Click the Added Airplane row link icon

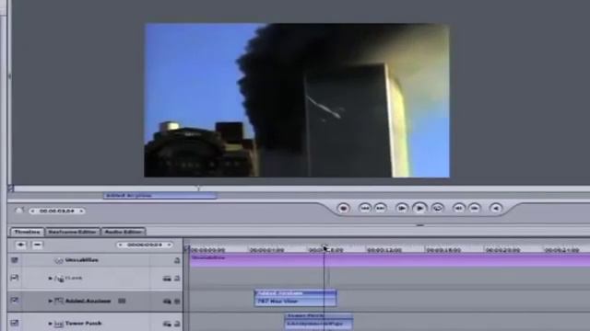167,301
